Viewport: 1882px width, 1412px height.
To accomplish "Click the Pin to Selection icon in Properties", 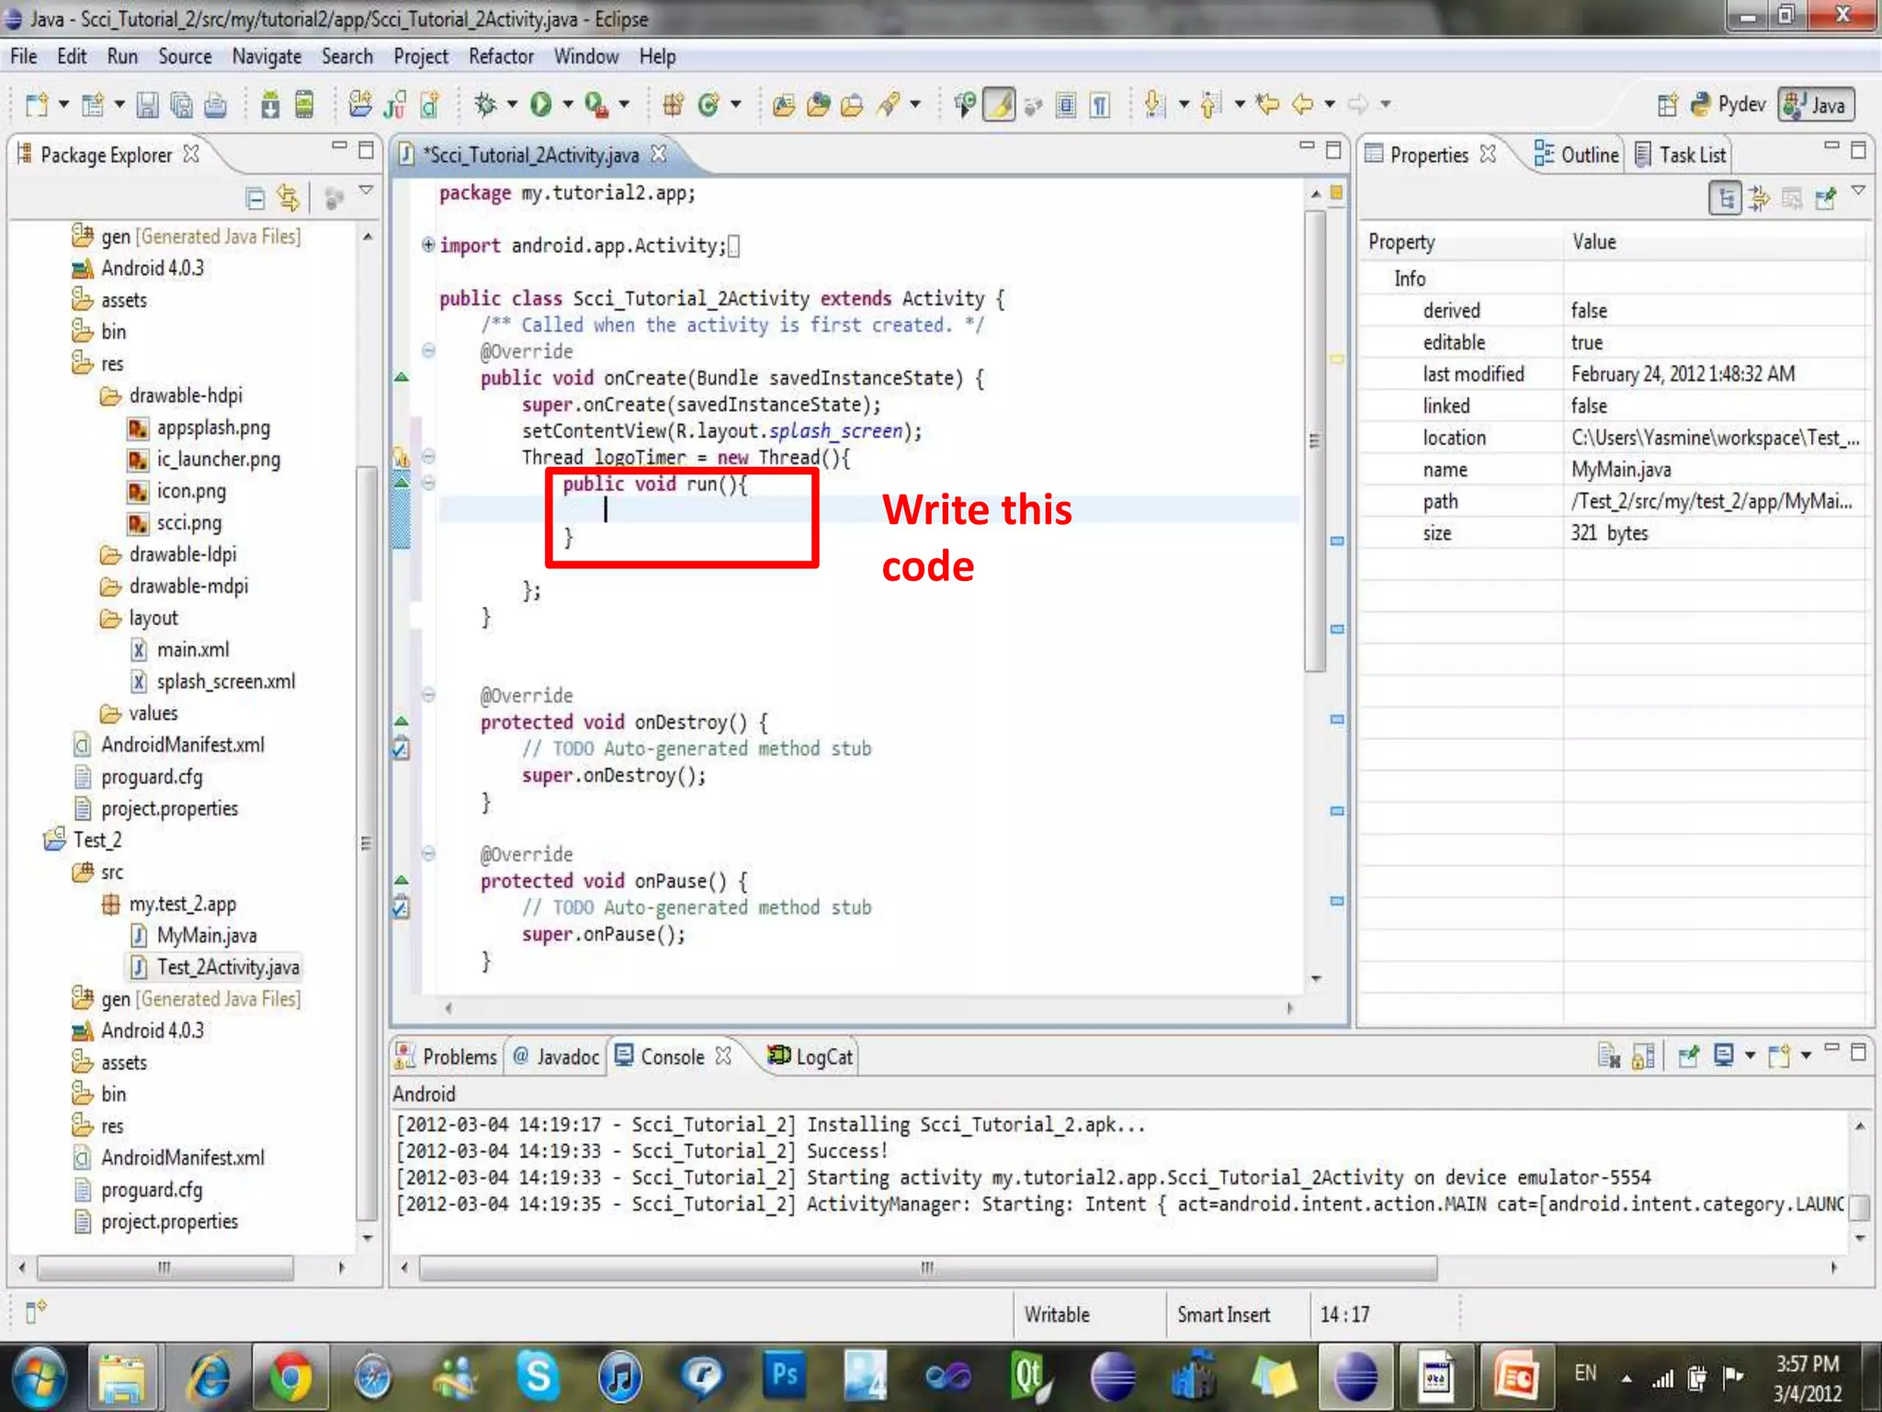I will click(1826, 198).
